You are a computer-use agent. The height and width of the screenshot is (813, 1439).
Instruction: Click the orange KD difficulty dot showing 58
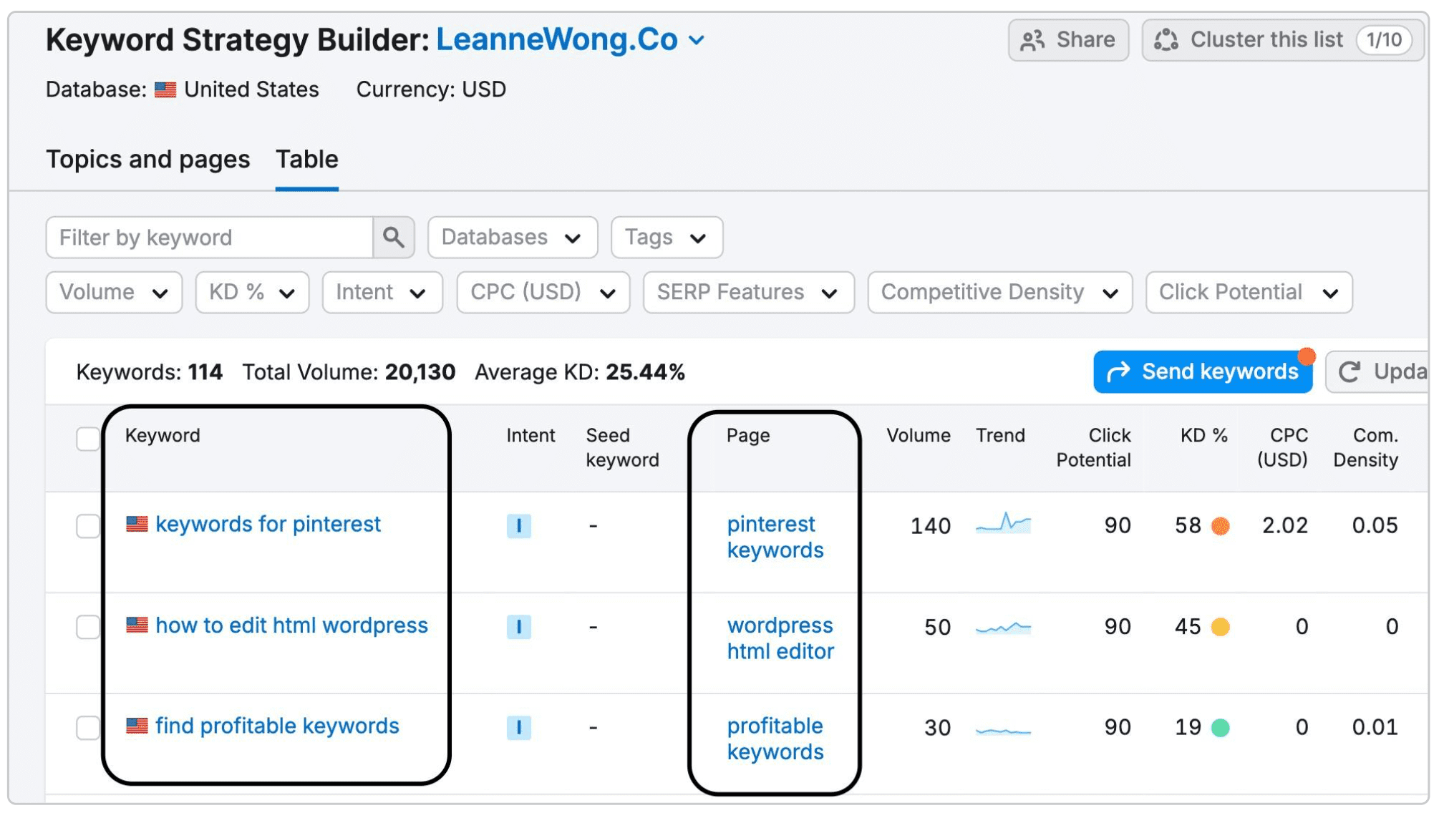[x=1221, y=525]
